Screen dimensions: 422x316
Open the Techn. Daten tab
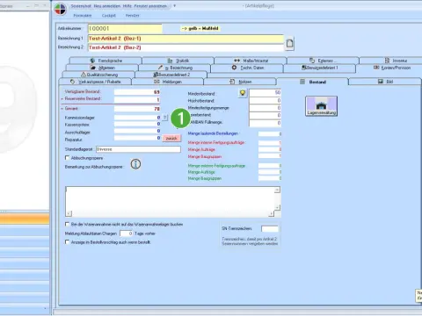pyautogui.click(x=247, y=68)
